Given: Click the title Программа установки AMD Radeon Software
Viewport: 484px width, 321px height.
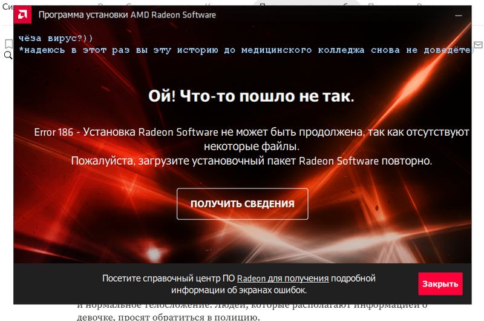Looking at the screenshot, I should 127,15.
